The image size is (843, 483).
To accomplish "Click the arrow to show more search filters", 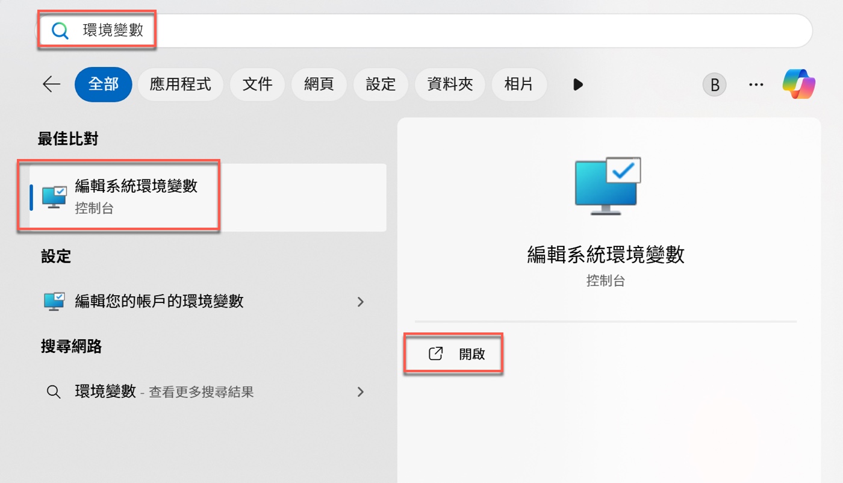I will click(577, 84).
